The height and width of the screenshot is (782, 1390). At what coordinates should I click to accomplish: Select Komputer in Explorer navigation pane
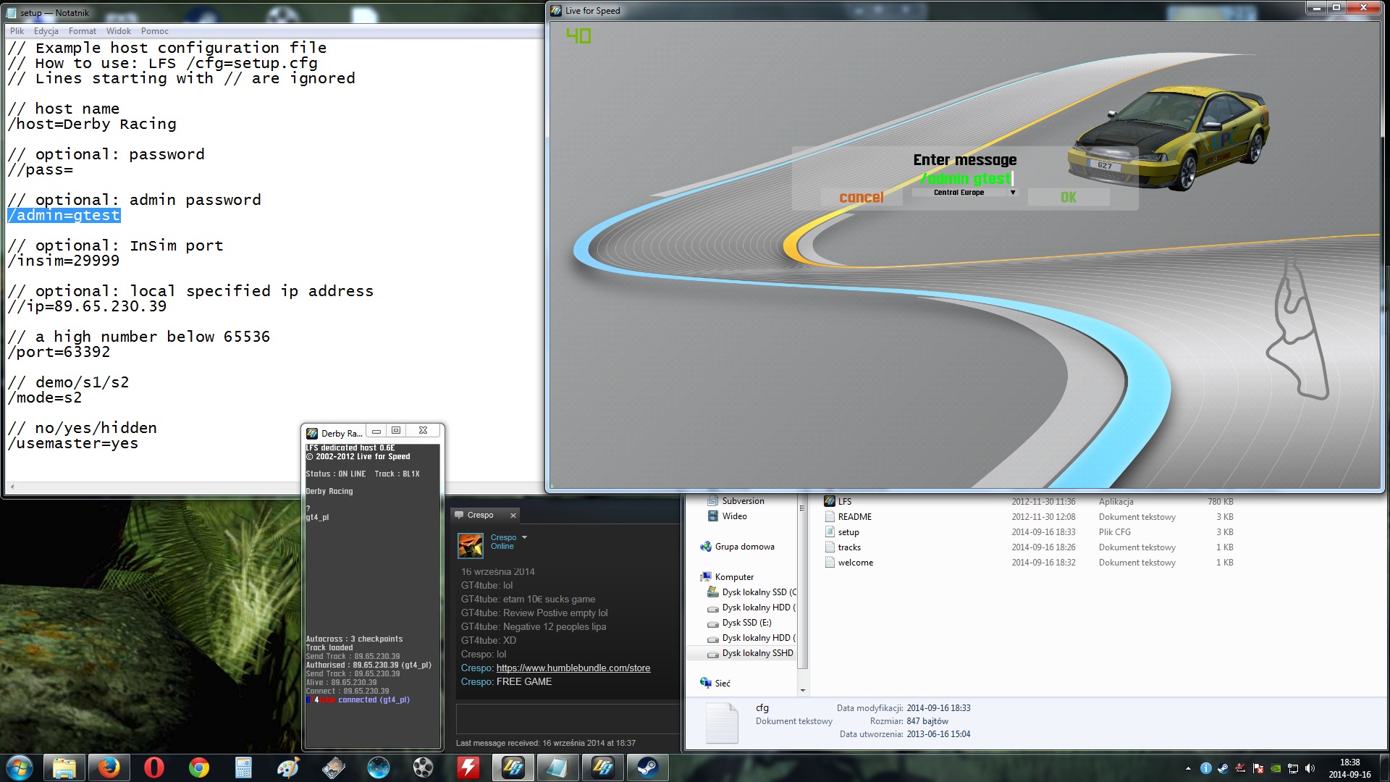pos(734,577)
